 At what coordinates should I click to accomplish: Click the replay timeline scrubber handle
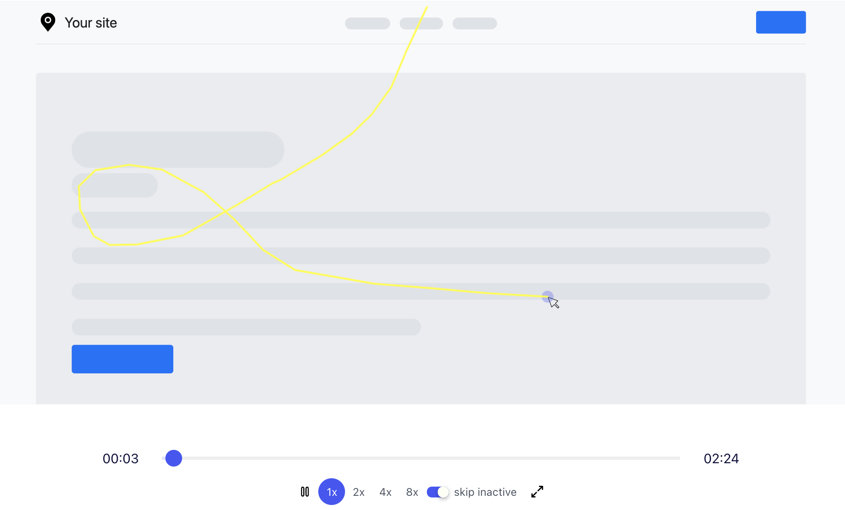[x=174, y=458]
